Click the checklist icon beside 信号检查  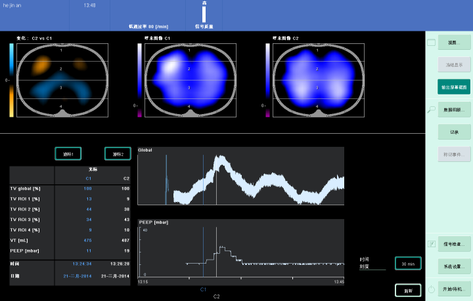tap(432, 244)
